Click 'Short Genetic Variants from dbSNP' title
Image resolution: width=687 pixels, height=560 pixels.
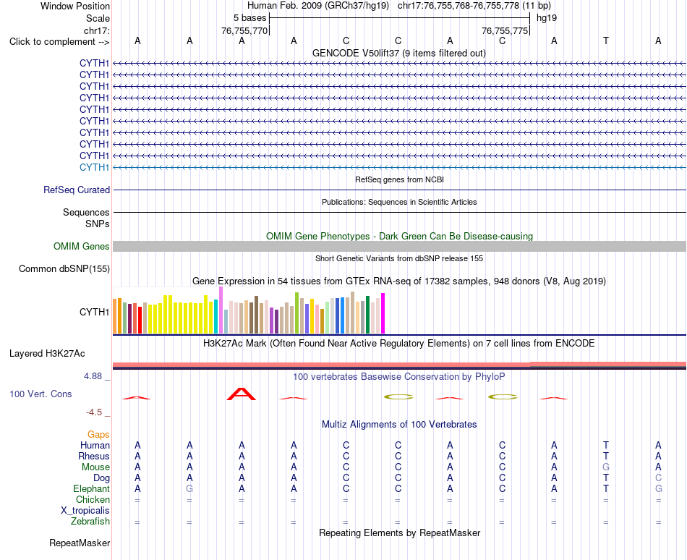[399, 258]
